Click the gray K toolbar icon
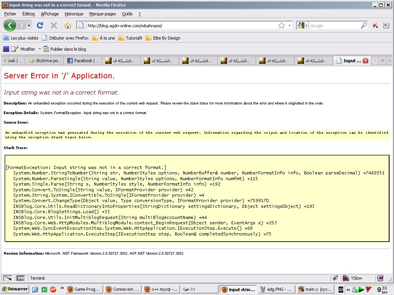The height and width of the screenshot is (295, 394). coord(386,25)
